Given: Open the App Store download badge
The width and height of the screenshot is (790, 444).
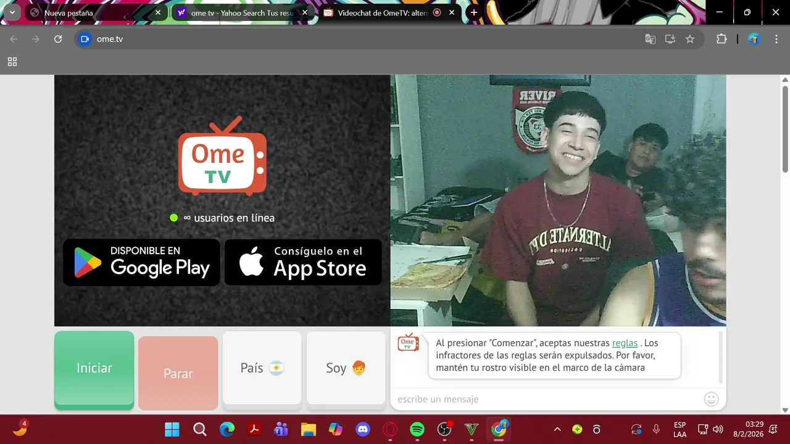Looking at the screenshot, I should coord(303,262).
